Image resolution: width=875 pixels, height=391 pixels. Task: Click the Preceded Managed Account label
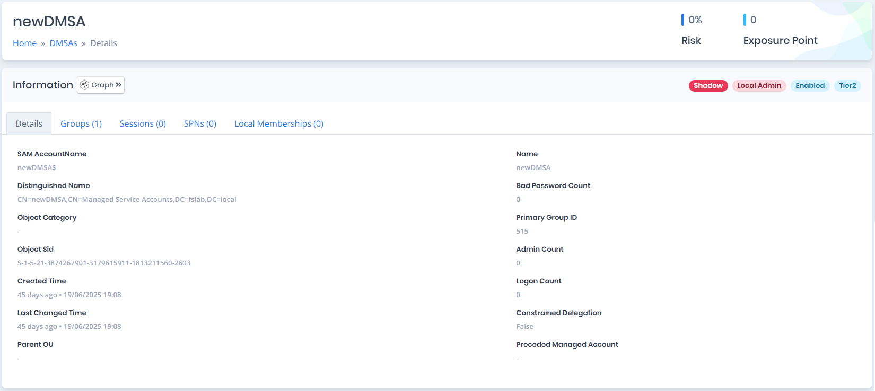(567, 344)
